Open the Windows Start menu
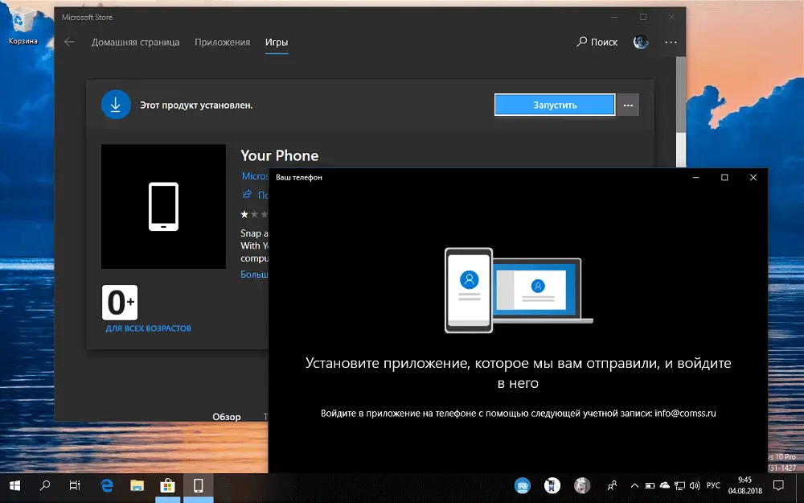Screen dimensions: 804x503 14,485
